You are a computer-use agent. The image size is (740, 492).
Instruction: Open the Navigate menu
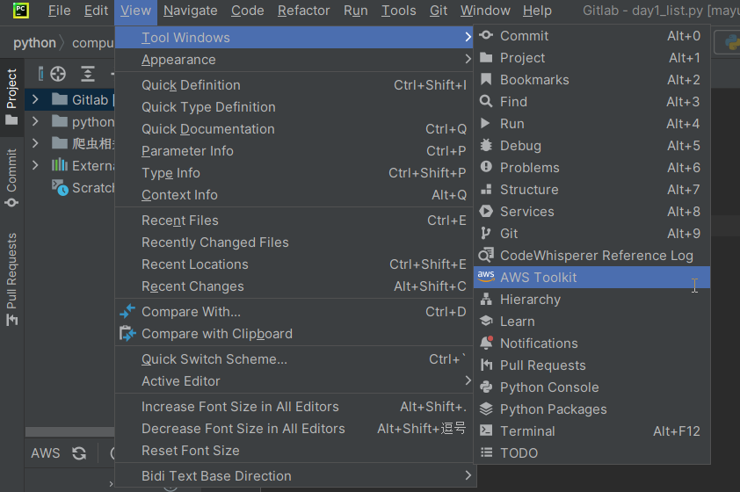tap(190, 11)
